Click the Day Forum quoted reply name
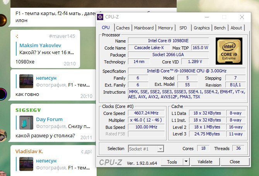The image size is (259, 176). (x=49, y=119)
